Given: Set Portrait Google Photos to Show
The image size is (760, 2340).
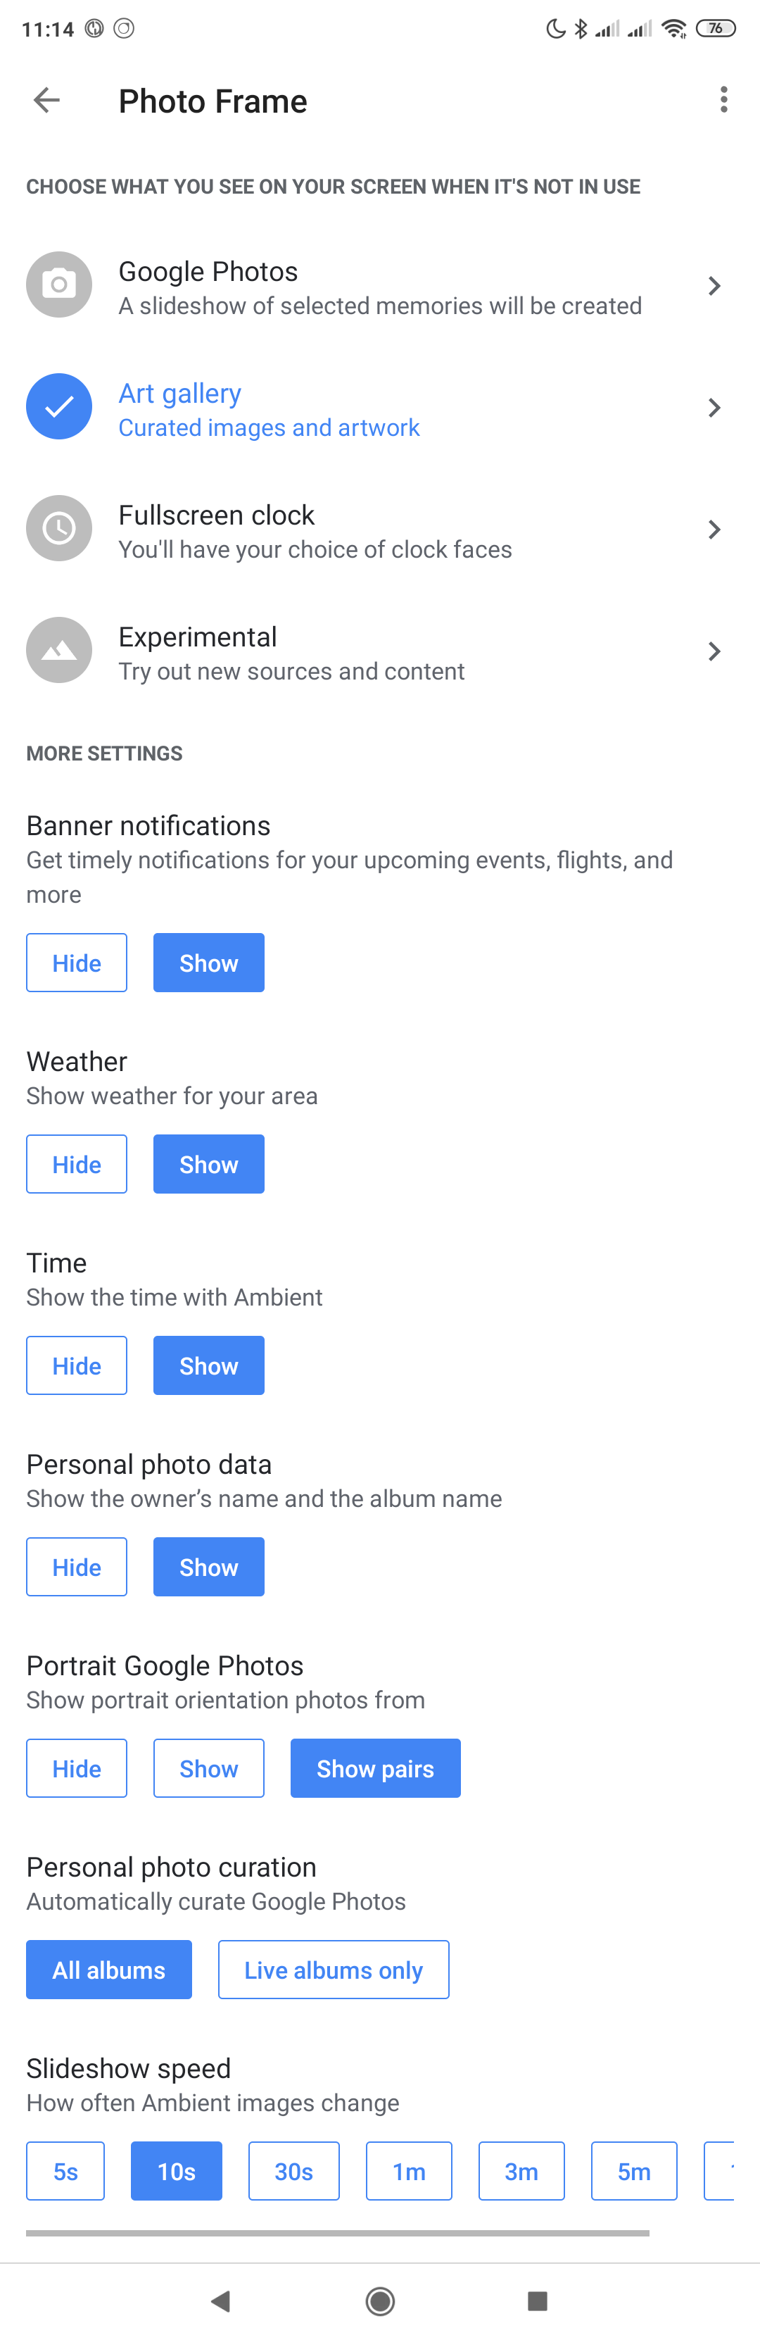Looking at the screenshot, I should [x=209, y=1767].
